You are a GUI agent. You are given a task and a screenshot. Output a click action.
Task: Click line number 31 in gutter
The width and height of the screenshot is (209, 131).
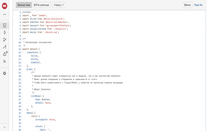pyautogui.click(x=20, y=113)
